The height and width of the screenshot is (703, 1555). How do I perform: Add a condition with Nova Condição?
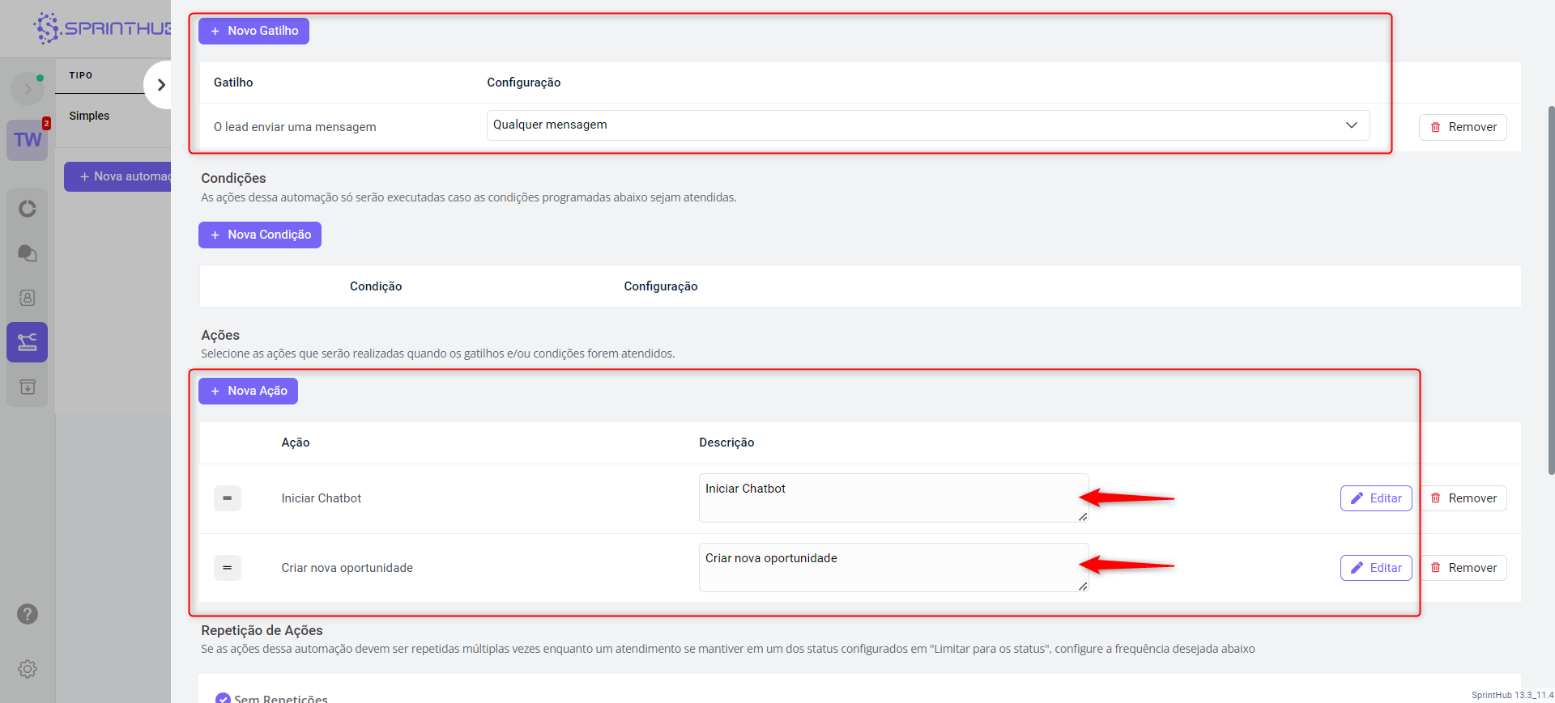259,235
